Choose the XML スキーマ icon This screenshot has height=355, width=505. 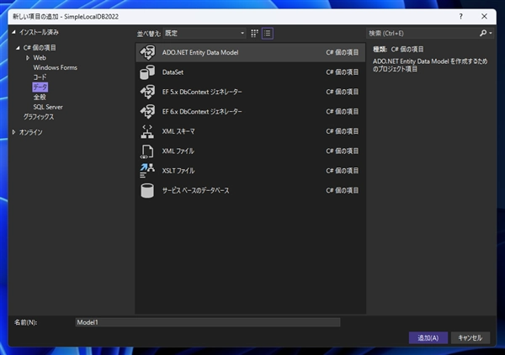coord(147,131)
